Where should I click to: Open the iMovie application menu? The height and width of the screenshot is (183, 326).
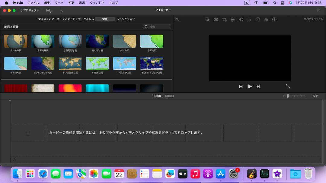(18, 3)
